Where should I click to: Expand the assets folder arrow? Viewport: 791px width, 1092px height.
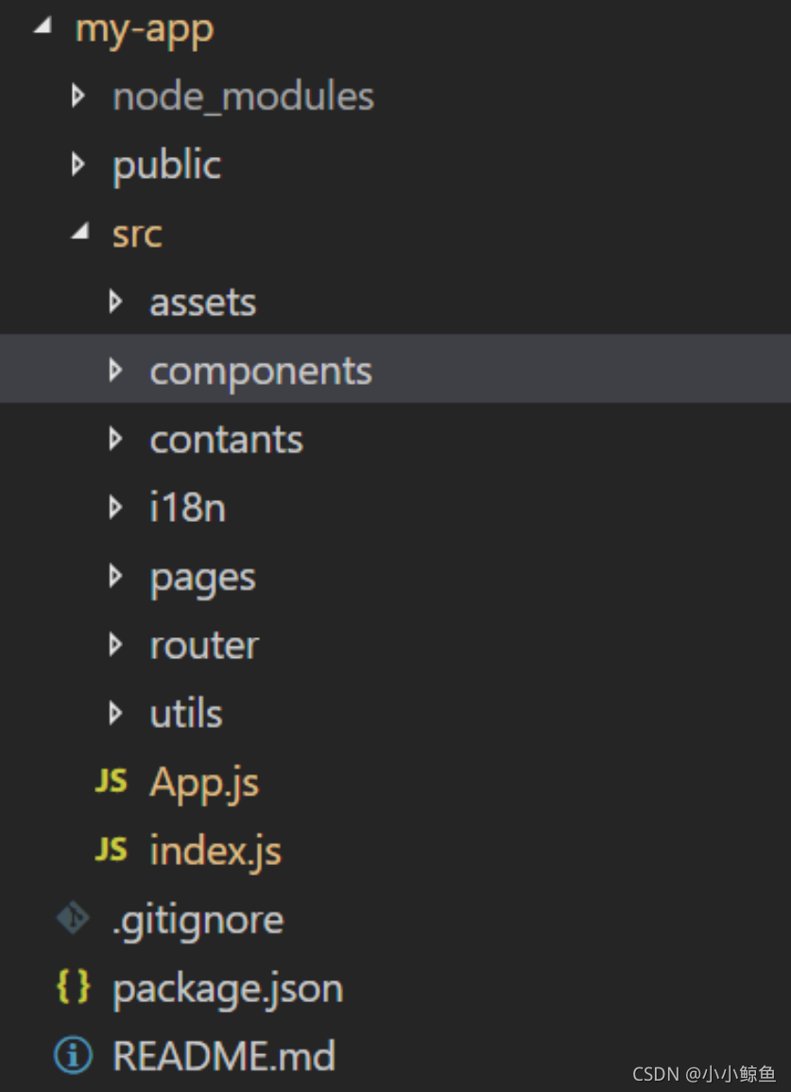pyautogui.click(x=115, y=302)
